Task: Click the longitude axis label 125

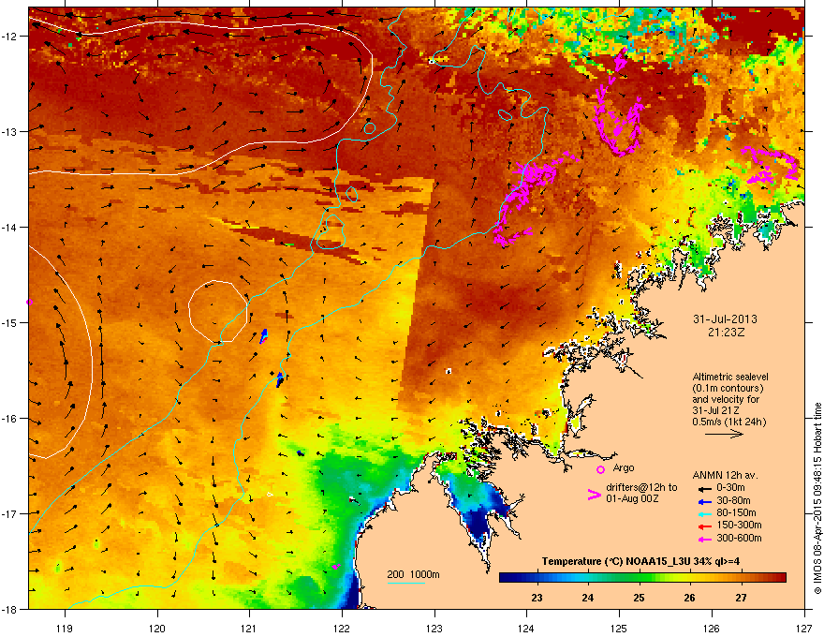Action: click(x=619, y=629)
